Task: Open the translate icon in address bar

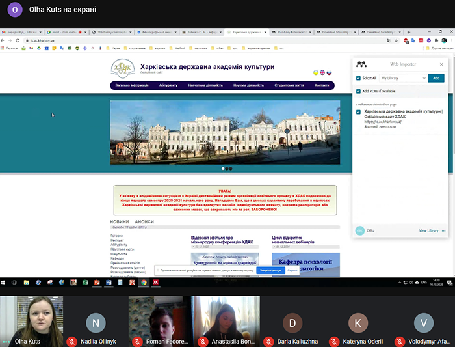Action: pyautogui.click(x=389, y=40)
